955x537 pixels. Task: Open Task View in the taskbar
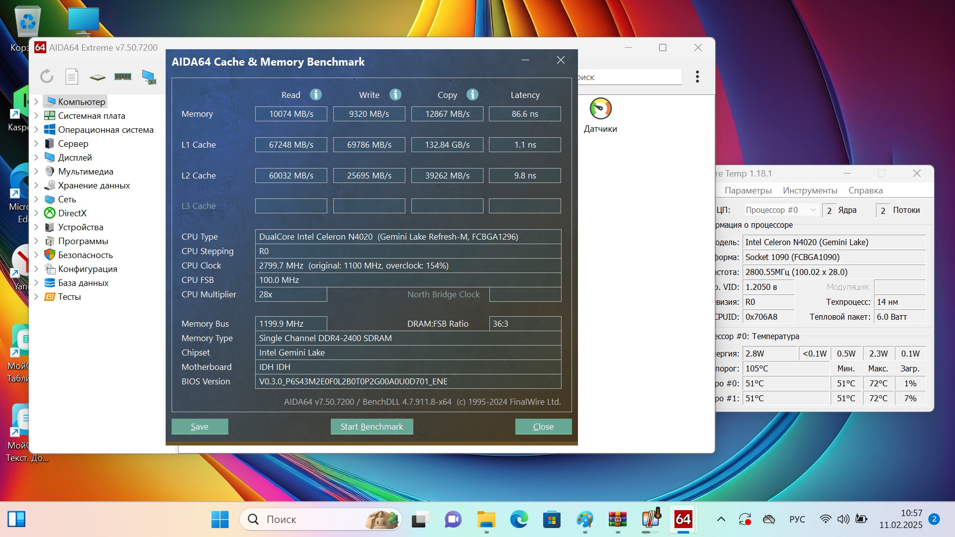(x=420, y=520)
